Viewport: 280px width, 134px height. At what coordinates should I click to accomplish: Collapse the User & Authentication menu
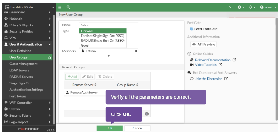(27, 44)
